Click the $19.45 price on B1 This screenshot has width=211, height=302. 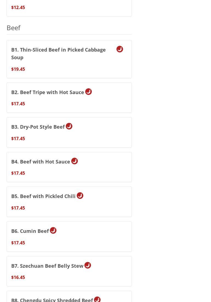(x=18, y=69)
